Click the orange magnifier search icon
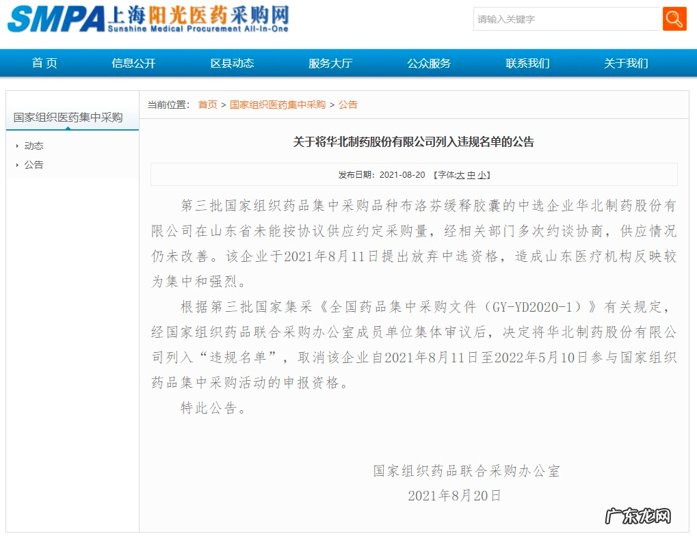Viewport: 697px width, 536px height. tap(674, 18)
